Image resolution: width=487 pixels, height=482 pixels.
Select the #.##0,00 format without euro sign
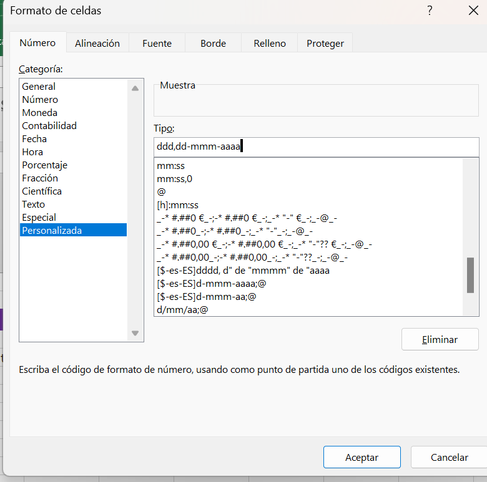click(x=308, y=258)
